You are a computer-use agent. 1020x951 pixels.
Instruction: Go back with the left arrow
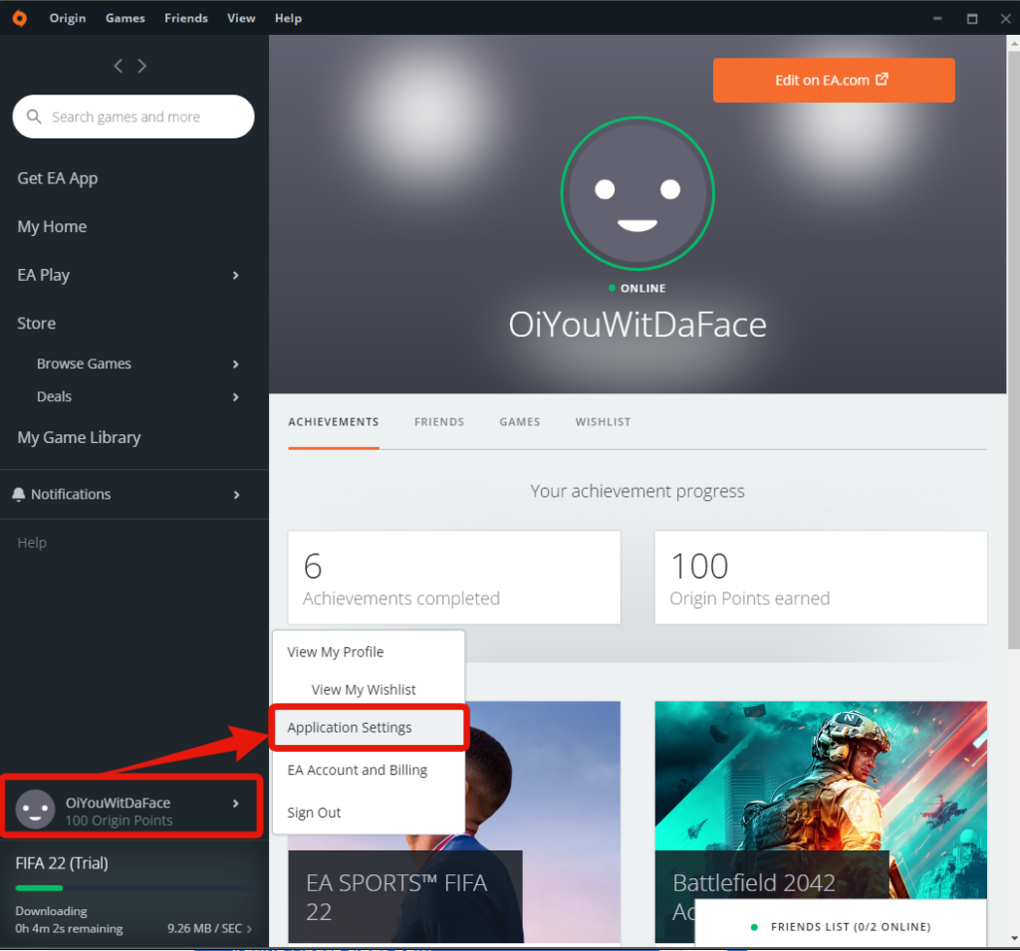click(118, 66)
